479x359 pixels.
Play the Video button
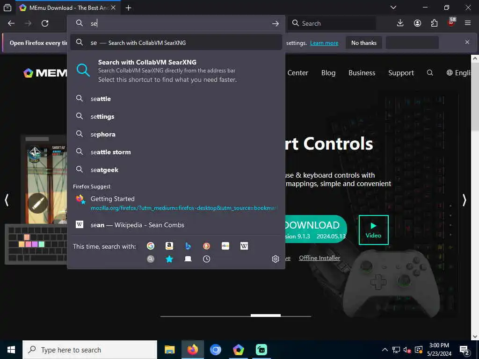tap(373, 230)
